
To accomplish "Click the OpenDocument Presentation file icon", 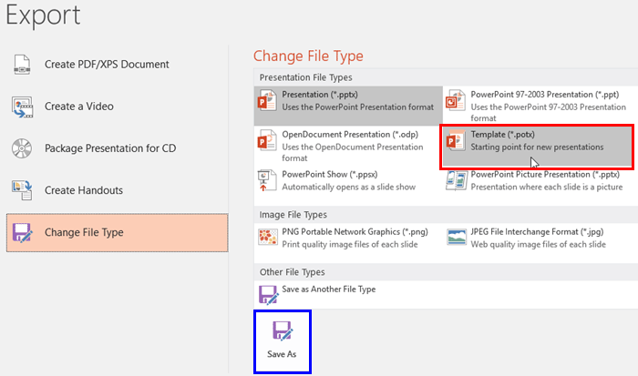I will (x=267, y=140).
